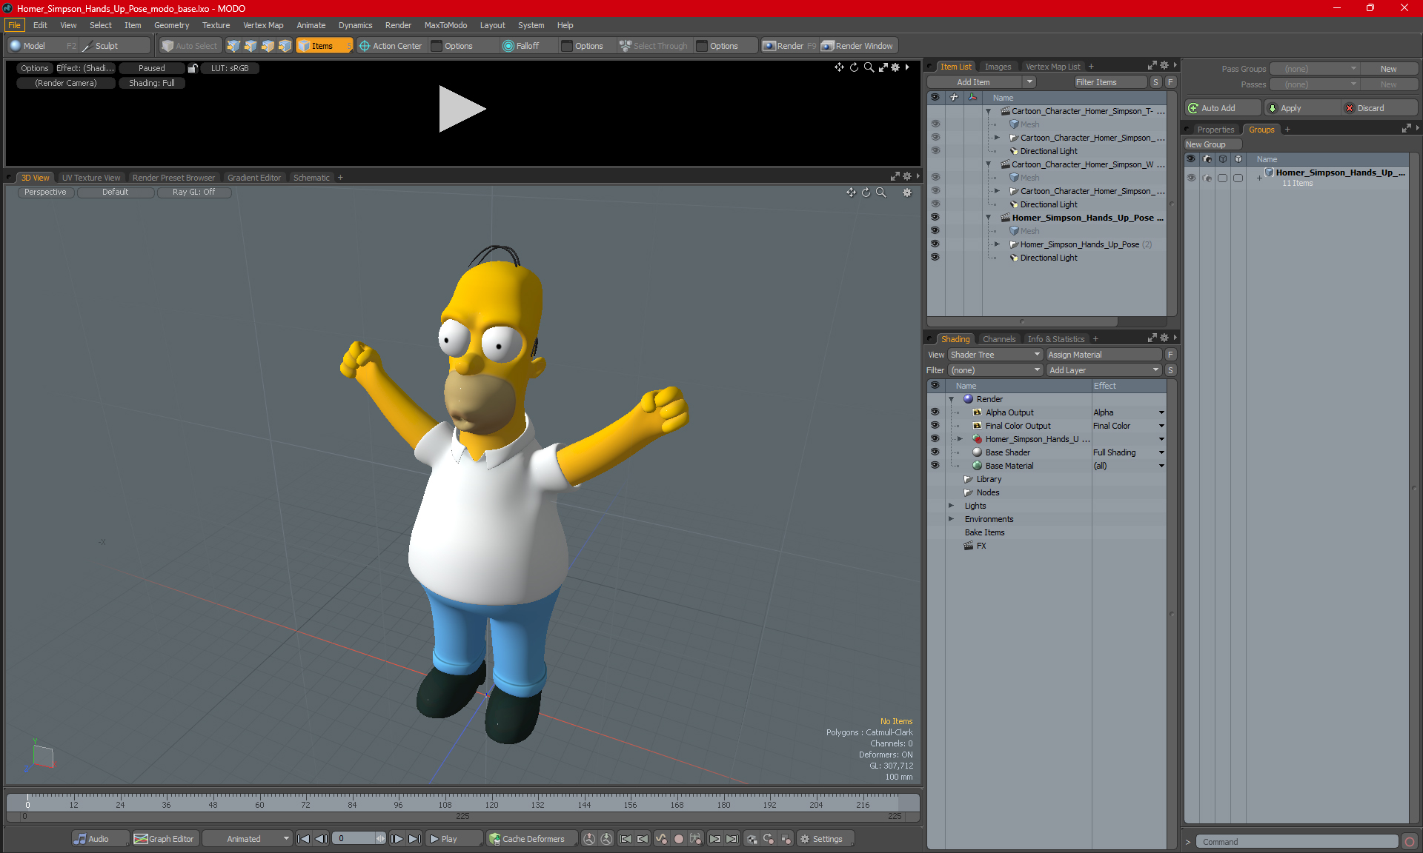
Task: Toggle Options checkbox after Falloff
Action: point(567,46)
